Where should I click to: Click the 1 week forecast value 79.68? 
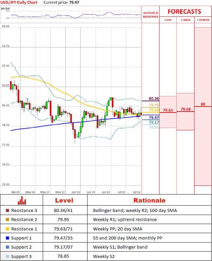[x=185, y=109]
